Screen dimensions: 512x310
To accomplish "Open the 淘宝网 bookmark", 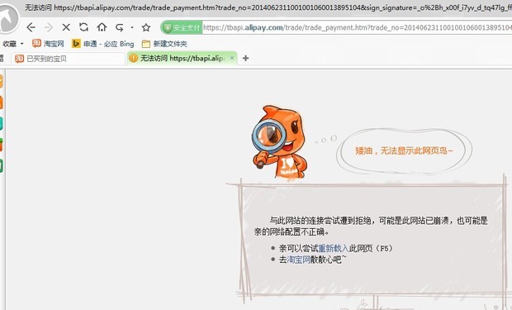I will pos(48,44).
